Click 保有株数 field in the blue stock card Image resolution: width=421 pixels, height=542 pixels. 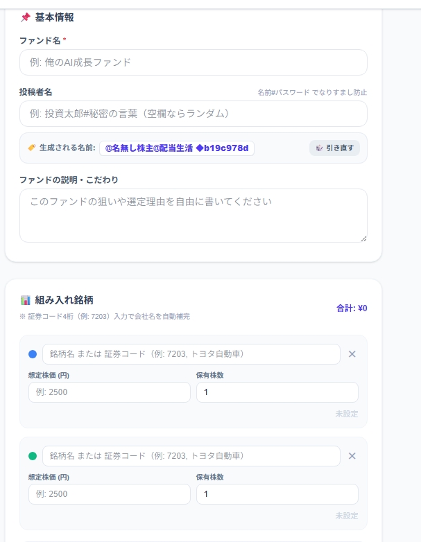click(x=277, y=392)
